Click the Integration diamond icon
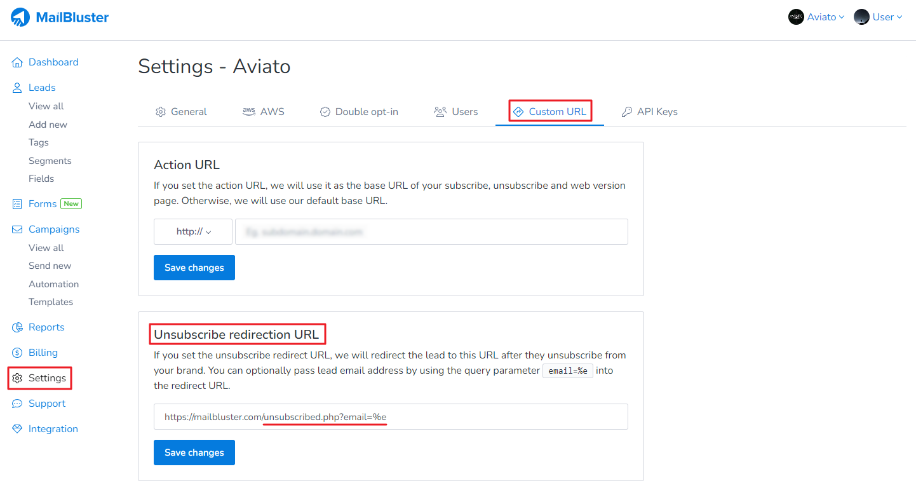 click(x=17, y=429)
